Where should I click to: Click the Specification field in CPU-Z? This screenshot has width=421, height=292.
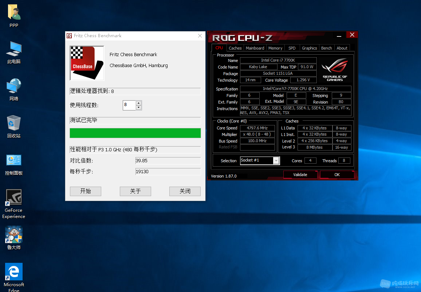coord(295,89)
